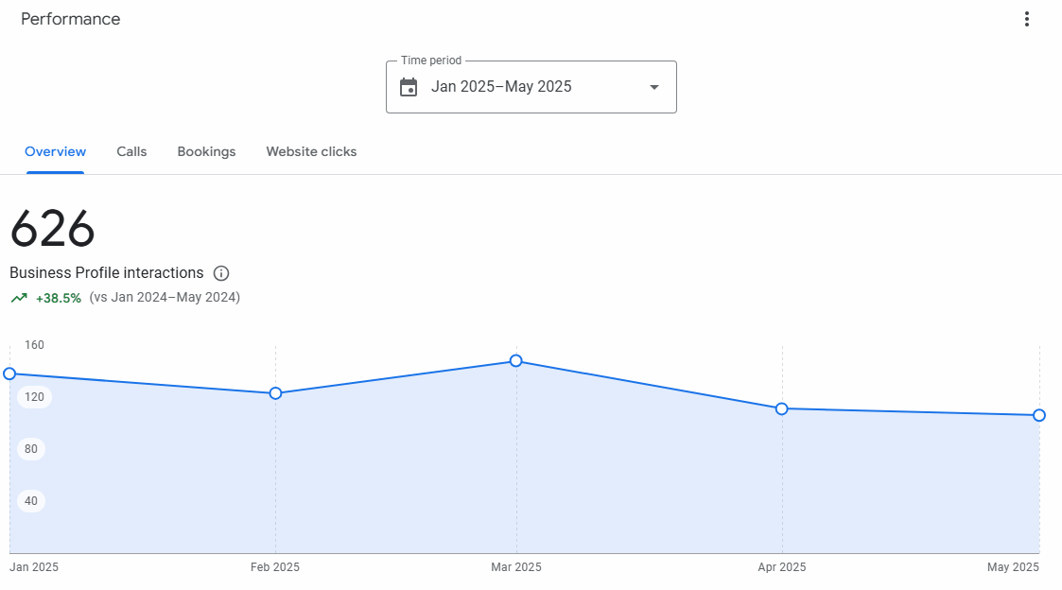Click the +38.5% change percentage
The width and height of the screenshot is (1062, 590).
(x=59, y=298)
